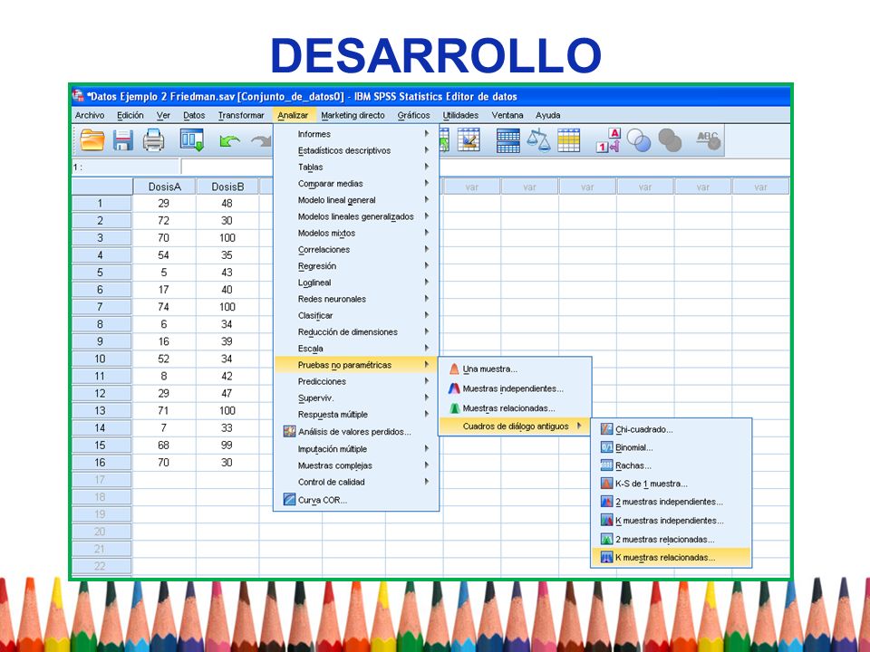Click the Insert Variable toolbar icon
The image size is (870, 652).
click(469, 140)
